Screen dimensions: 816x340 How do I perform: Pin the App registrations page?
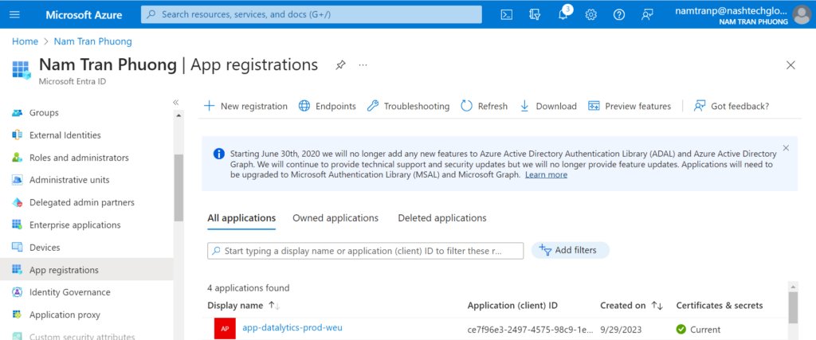pyautogui.click(x=340, y=65)
